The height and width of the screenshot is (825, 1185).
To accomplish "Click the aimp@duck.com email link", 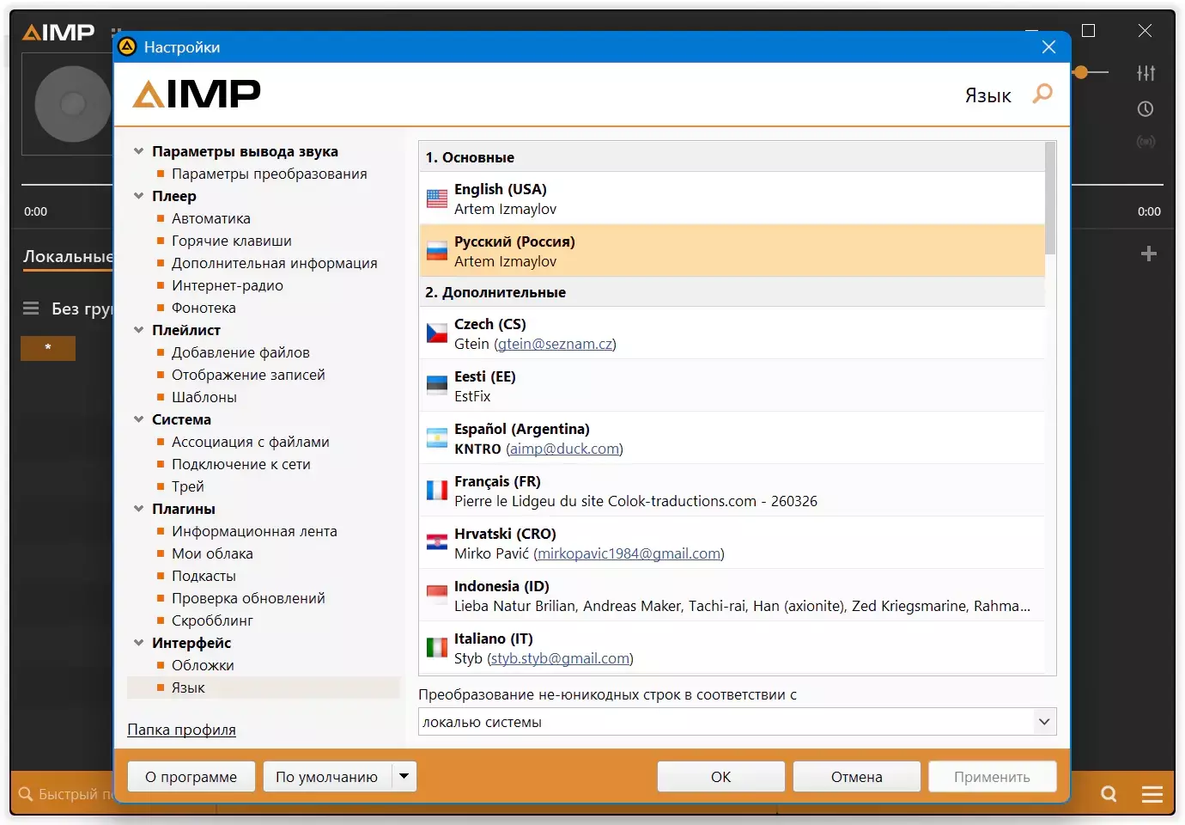I will 564,449.
